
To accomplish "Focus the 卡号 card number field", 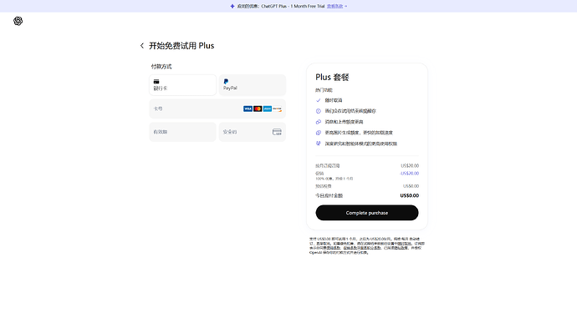I will [217, 109].
